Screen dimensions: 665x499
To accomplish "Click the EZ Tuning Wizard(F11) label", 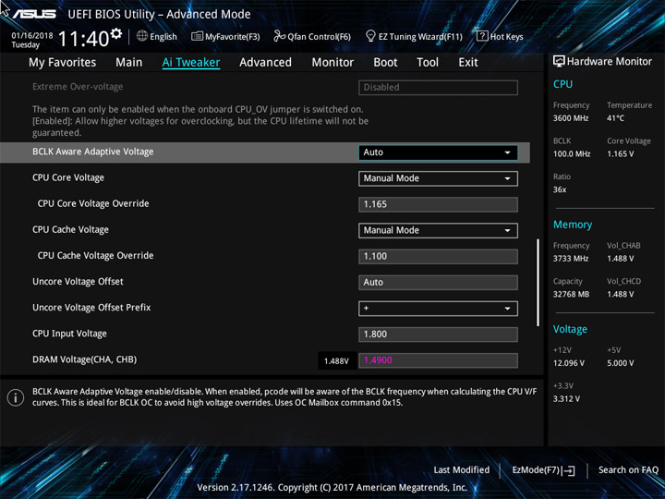I will 420,36.
